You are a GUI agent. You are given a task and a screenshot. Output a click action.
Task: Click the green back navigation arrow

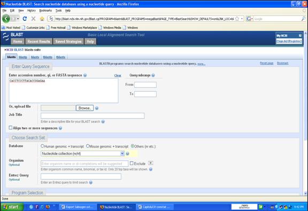coord(6,19)
